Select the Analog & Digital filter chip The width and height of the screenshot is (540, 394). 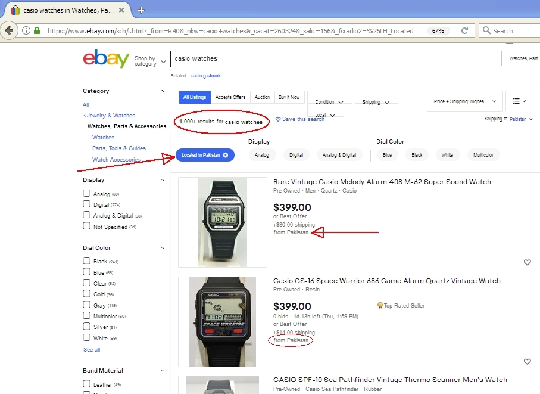339,155
